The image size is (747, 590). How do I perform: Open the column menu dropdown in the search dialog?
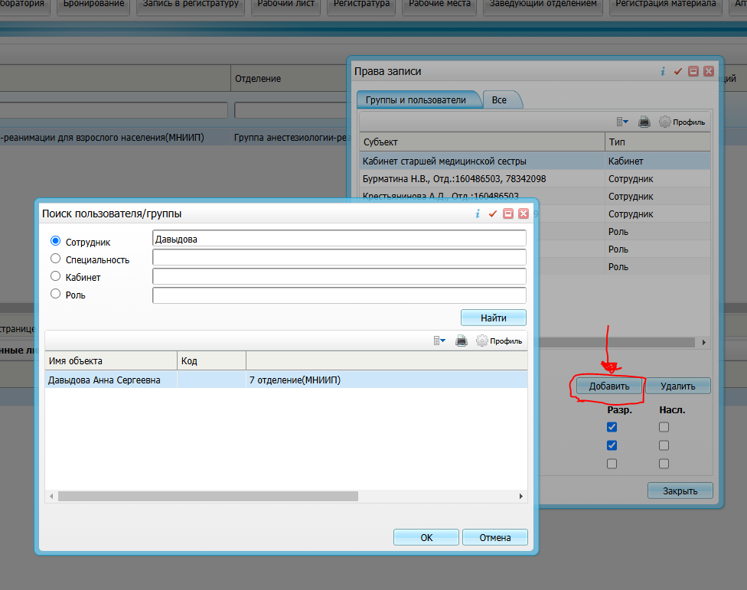pyautogui.click(x=439, y=341)
